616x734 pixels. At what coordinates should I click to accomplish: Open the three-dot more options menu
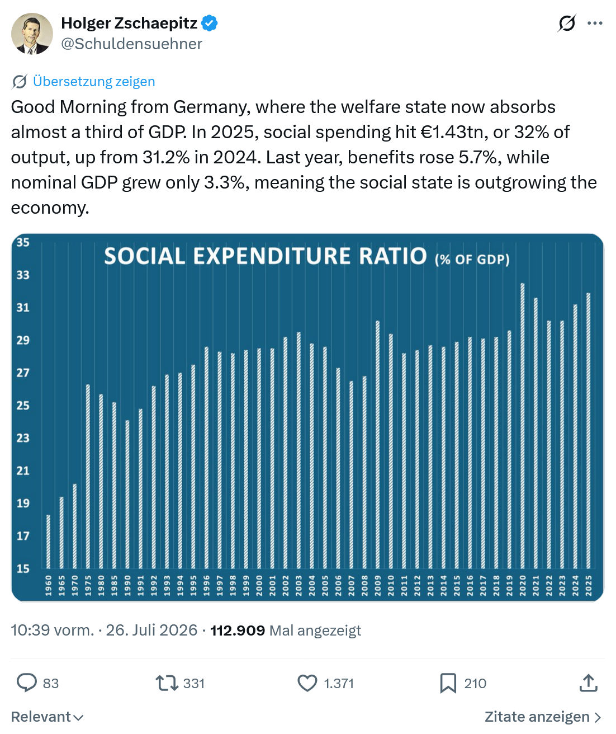coord(595,23)
